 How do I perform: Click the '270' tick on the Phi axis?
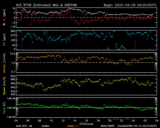[13, 35]
